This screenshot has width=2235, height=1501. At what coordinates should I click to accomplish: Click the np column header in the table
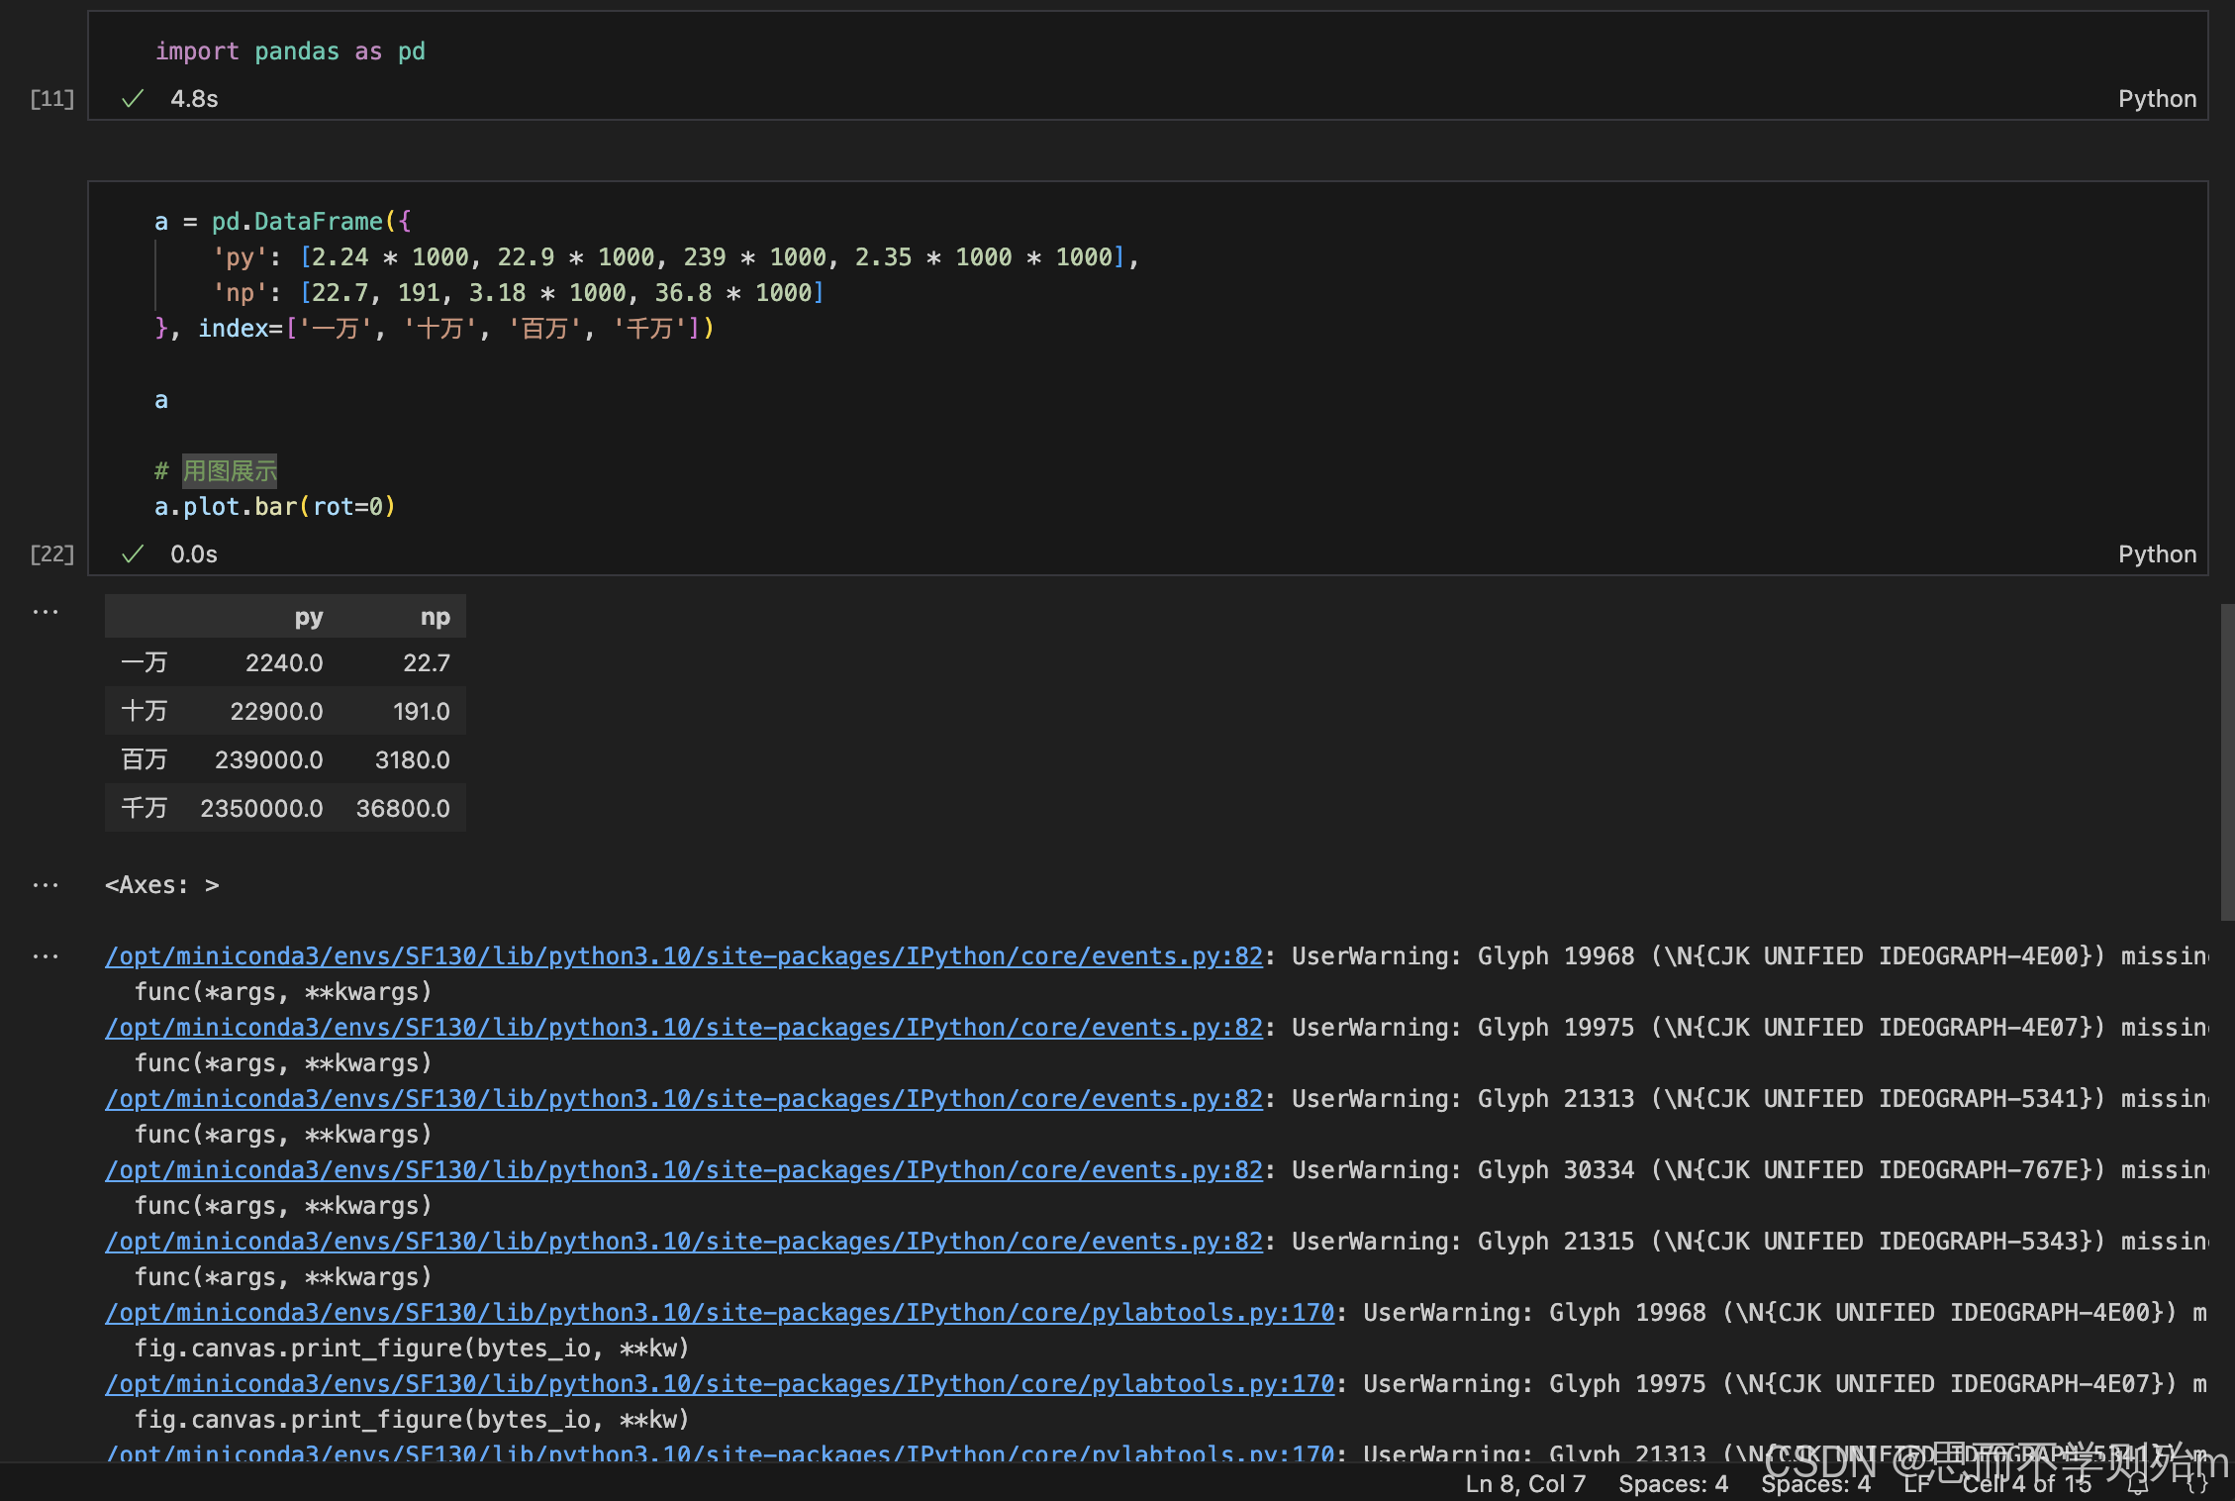[435, 617]
